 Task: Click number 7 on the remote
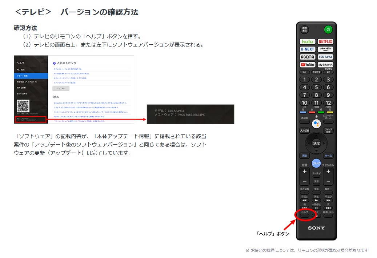304,95
